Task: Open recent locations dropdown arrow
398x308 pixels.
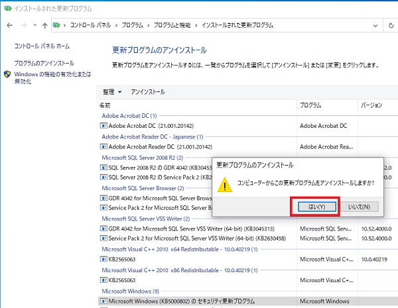Action: tap(35, 25)
